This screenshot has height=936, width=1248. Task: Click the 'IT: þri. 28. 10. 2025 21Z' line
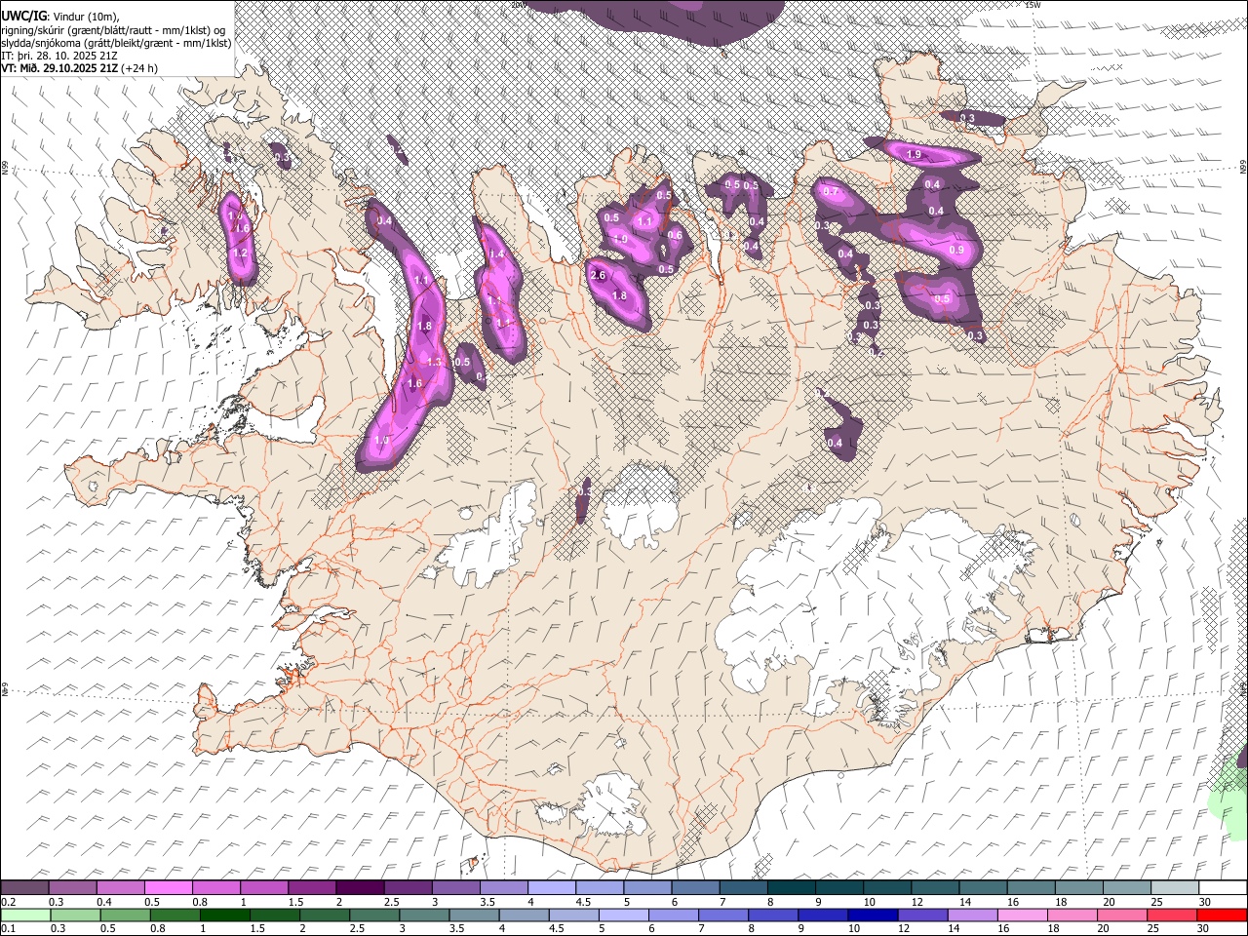coord(60,56)
